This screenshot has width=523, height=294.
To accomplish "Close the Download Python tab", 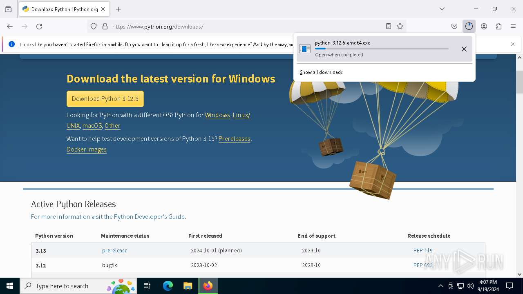I will pyautogui.click(x=103, y=9).
